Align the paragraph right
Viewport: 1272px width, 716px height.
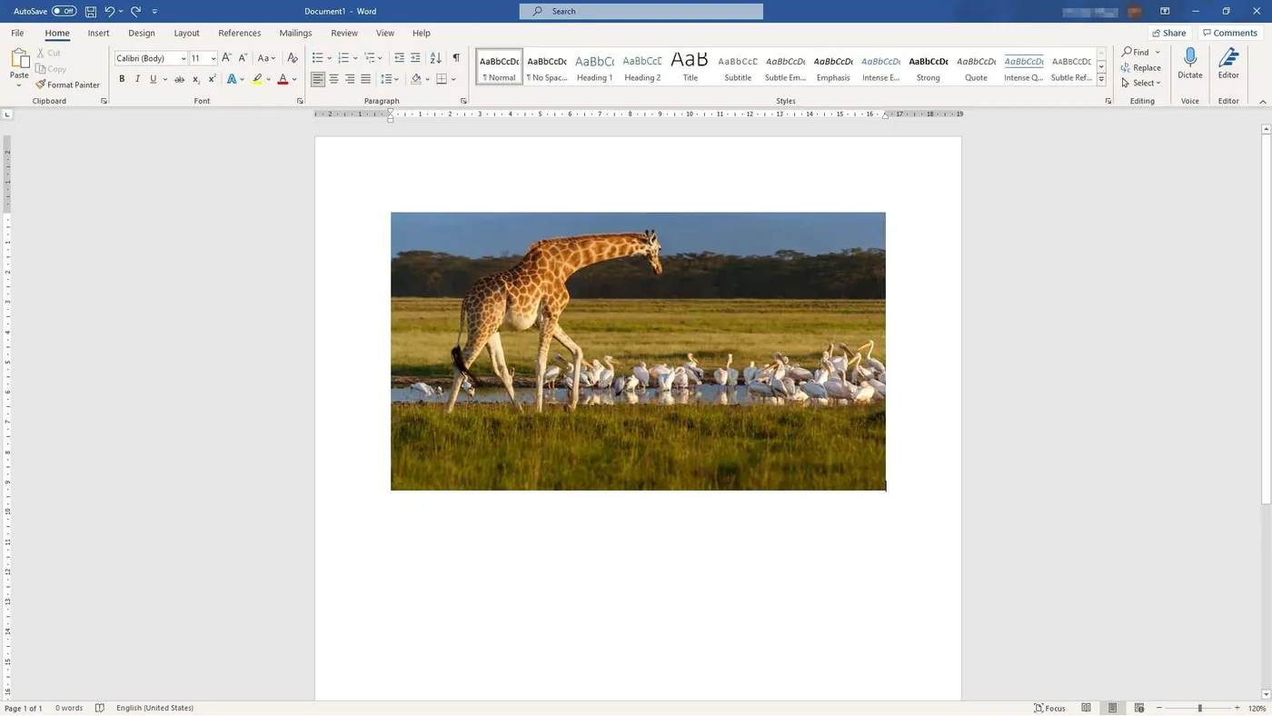350,80
